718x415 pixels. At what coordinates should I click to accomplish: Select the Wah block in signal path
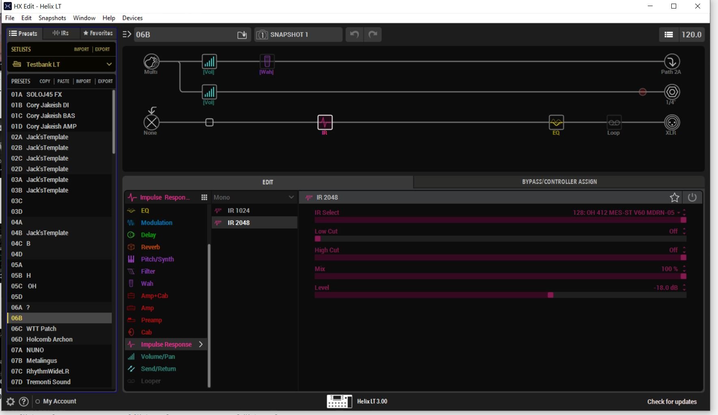[267, 62]
